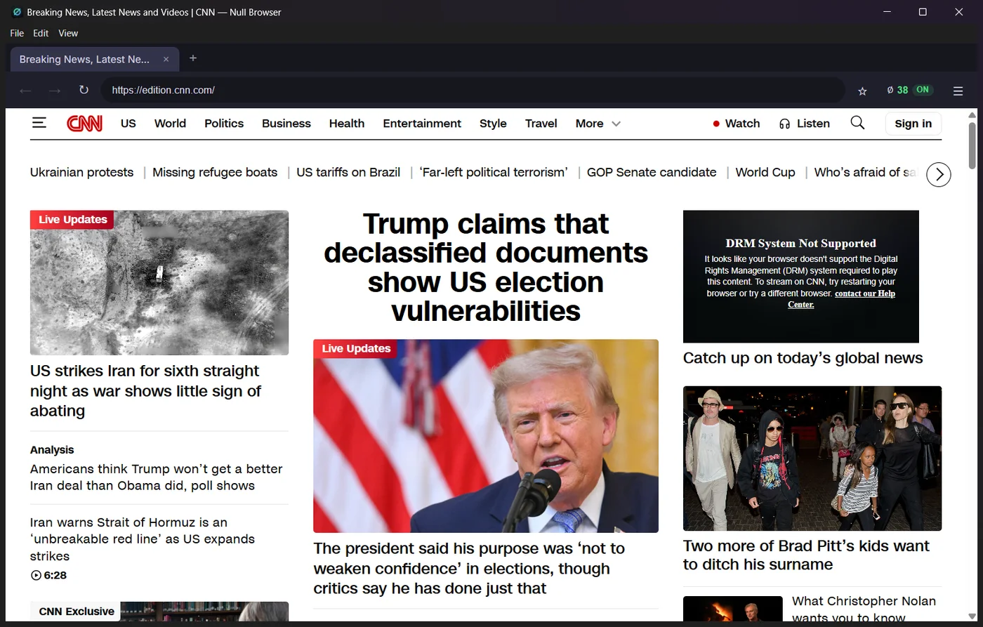Click the address bar URL field
The height and width of the screenshot is (627, 983).
[473, 90]
